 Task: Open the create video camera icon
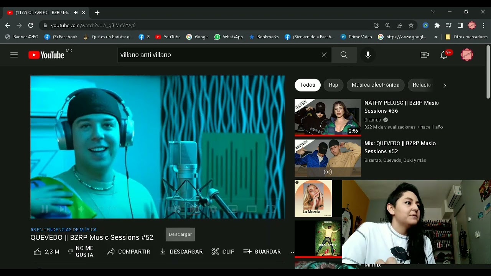coord(425,55)
